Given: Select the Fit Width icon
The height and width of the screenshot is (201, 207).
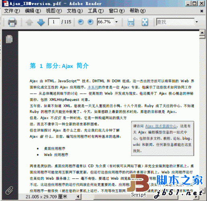Looking at the screenshot, I should pos(131,22).
